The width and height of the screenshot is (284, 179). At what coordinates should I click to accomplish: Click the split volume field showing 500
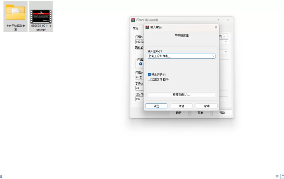point(140,99)
